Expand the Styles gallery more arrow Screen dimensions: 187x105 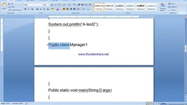point(158,10)
